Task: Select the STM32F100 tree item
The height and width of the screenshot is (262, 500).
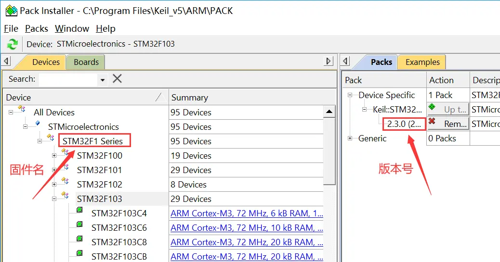Action: (x=100, y=156)
